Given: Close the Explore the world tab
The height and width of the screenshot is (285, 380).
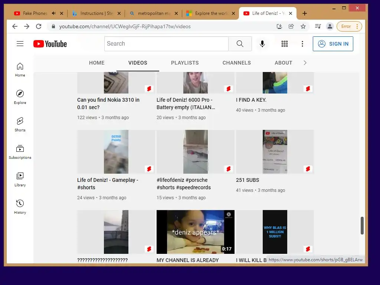Looking at the screenshot, I should [233, 13].
